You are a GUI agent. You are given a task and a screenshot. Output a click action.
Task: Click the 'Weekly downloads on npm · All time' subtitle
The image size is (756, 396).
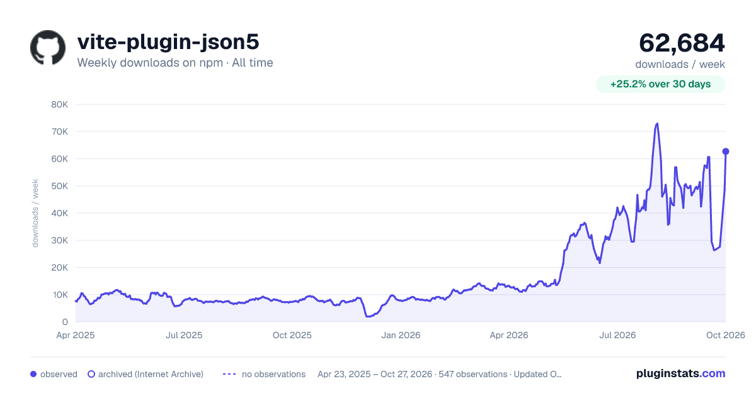pos(175,63)
